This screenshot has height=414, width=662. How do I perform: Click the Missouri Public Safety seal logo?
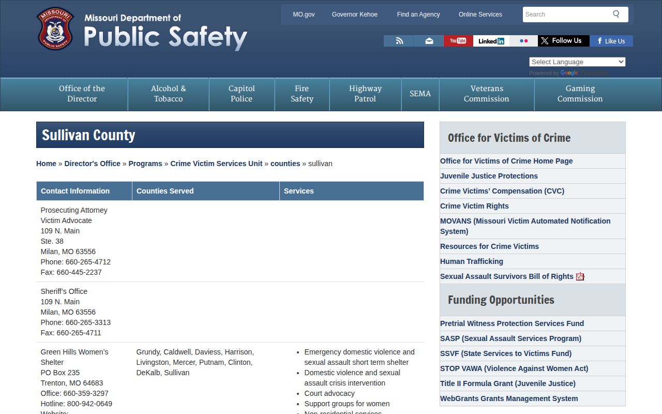[55, 29]
